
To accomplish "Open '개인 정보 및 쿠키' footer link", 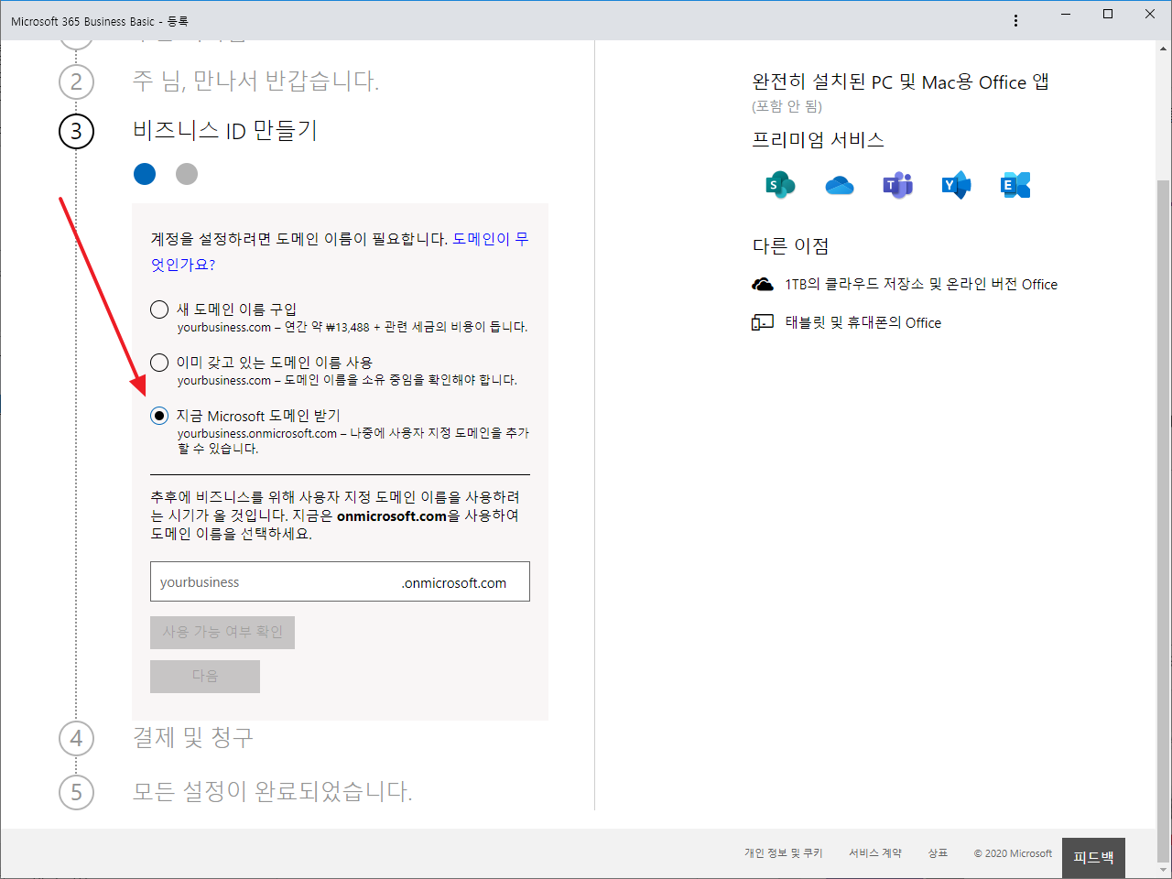I will 784,853.
